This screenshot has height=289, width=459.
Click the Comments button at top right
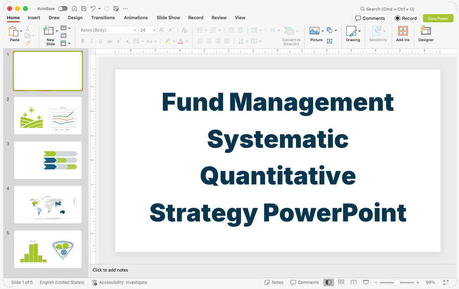click(x=370, y=18)
